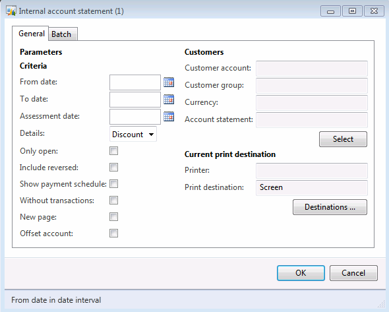Click the Select button under Customers
389x312 pixels.
pos(343,139)
